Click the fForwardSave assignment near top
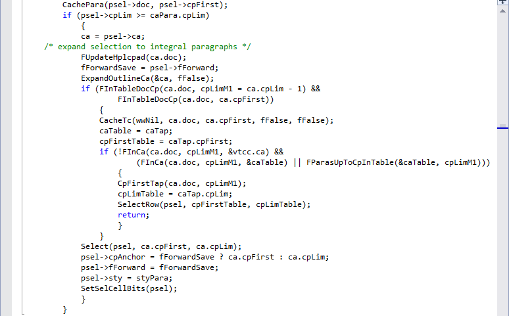Screen dimensions: 509x316 coord(150,68)
